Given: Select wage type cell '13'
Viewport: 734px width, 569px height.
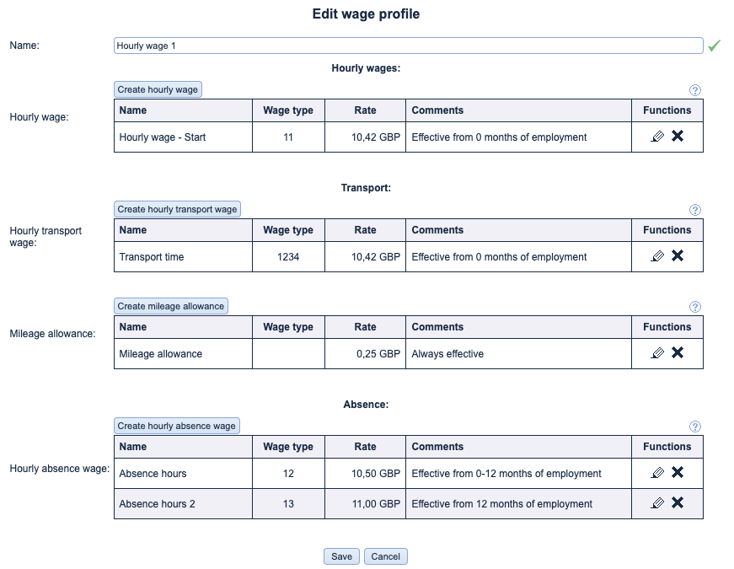Looking at the screenshot, I should pyautogui.click(x=288, y=504).
